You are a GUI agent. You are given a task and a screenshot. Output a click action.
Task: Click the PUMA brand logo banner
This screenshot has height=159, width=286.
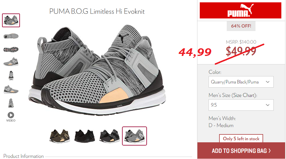point(241,10)
